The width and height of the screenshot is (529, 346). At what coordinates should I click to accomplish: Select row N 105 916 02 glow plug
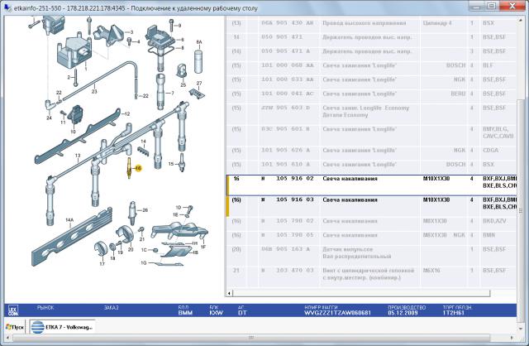point(371,185)
